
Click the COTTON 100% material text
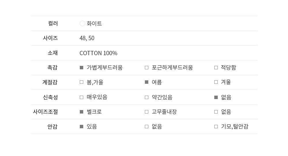(98, 53)
